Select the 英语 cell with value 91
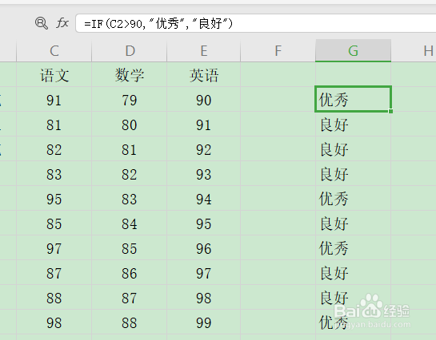The image size is (436, 340). tap(203, 124)
